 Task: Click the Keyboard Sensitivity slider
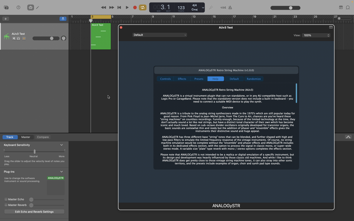coord(34,151)
